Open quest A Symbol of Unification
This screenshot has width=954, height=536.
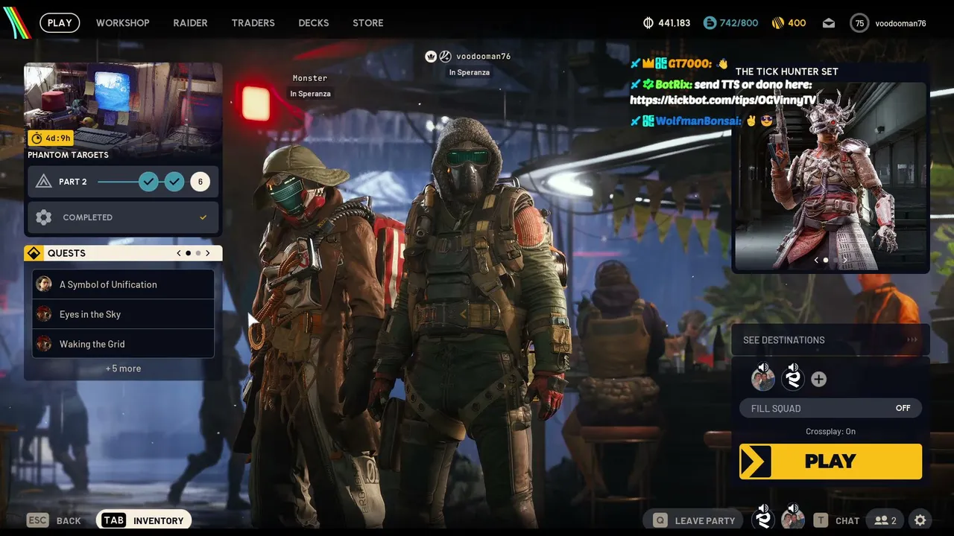pos(123,284)
